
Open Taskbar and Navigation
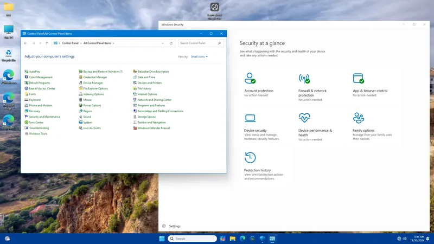tap(152, 123)
